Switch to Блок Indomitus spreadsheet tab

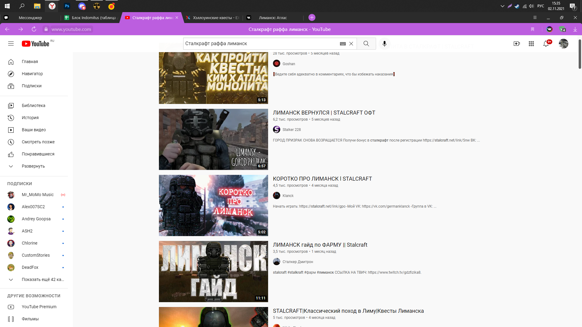pyautogui.click(x=91, y=18)
